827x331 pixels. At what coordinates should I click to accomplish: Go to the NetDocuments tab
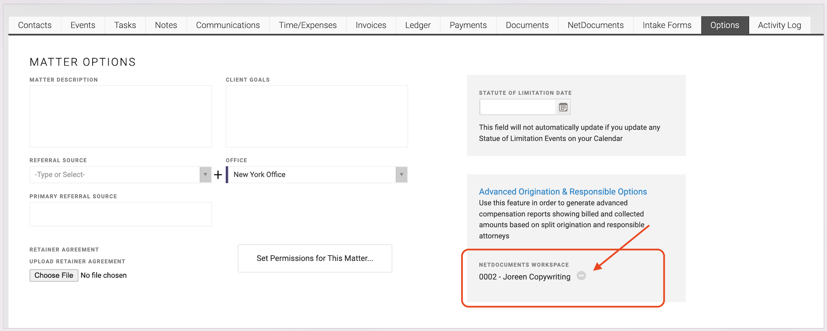coord(596,25)
